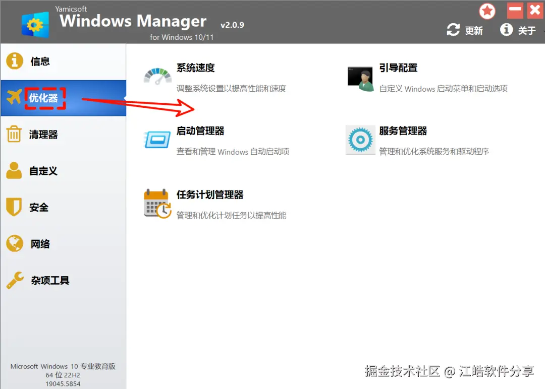Image resolution: width=545 pixels, height=389 pixels.
Task: Open the 清理器 section
Action: click(x=63, y=135)
